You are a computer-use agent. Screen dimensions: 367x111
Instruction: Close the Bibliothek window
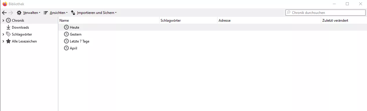[x=361, y=4]
